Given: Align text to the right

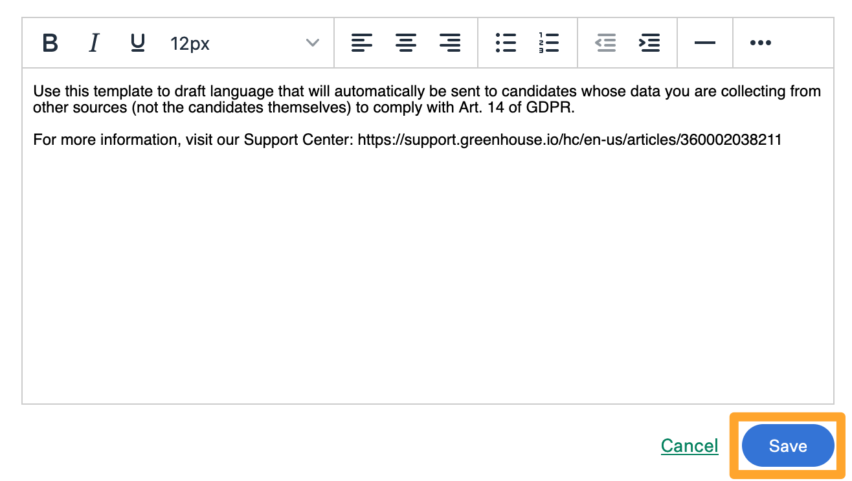Looking at the screenshot, I should coord(450,43).
